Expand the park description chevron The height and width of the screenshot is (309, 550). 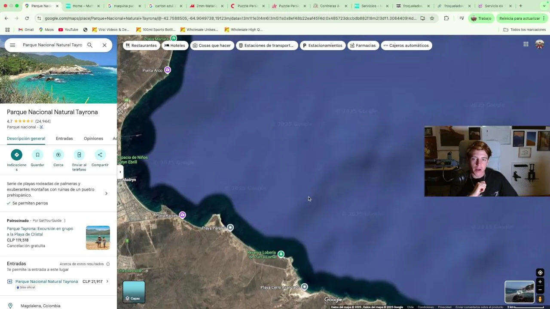point(107,194)
